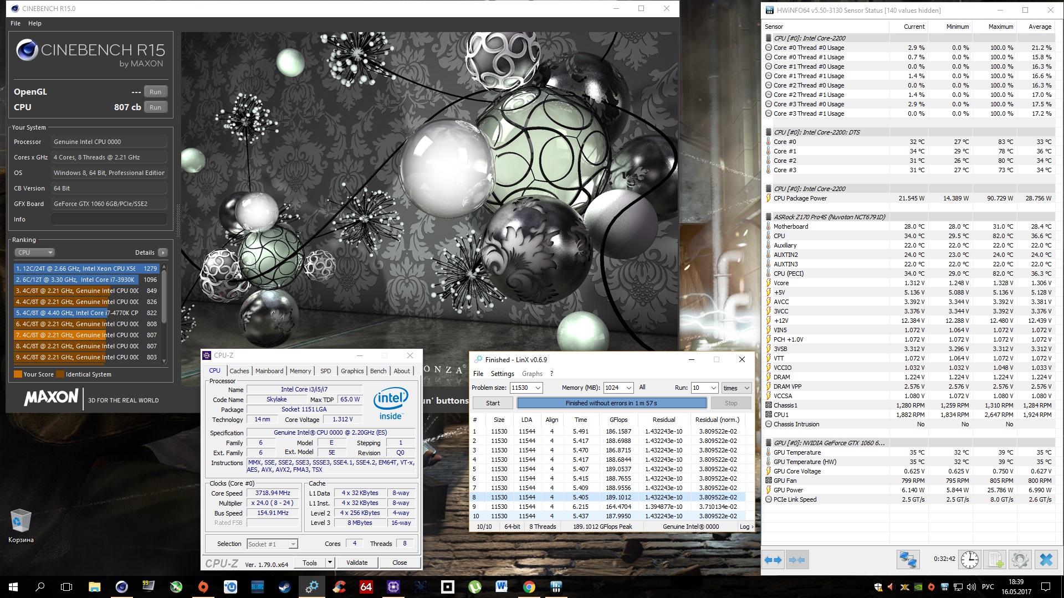The width and height of the screenshot is (1064, 598).
Task: Switch to Cinebench via its taskbar icon
Action: (121, 586)
